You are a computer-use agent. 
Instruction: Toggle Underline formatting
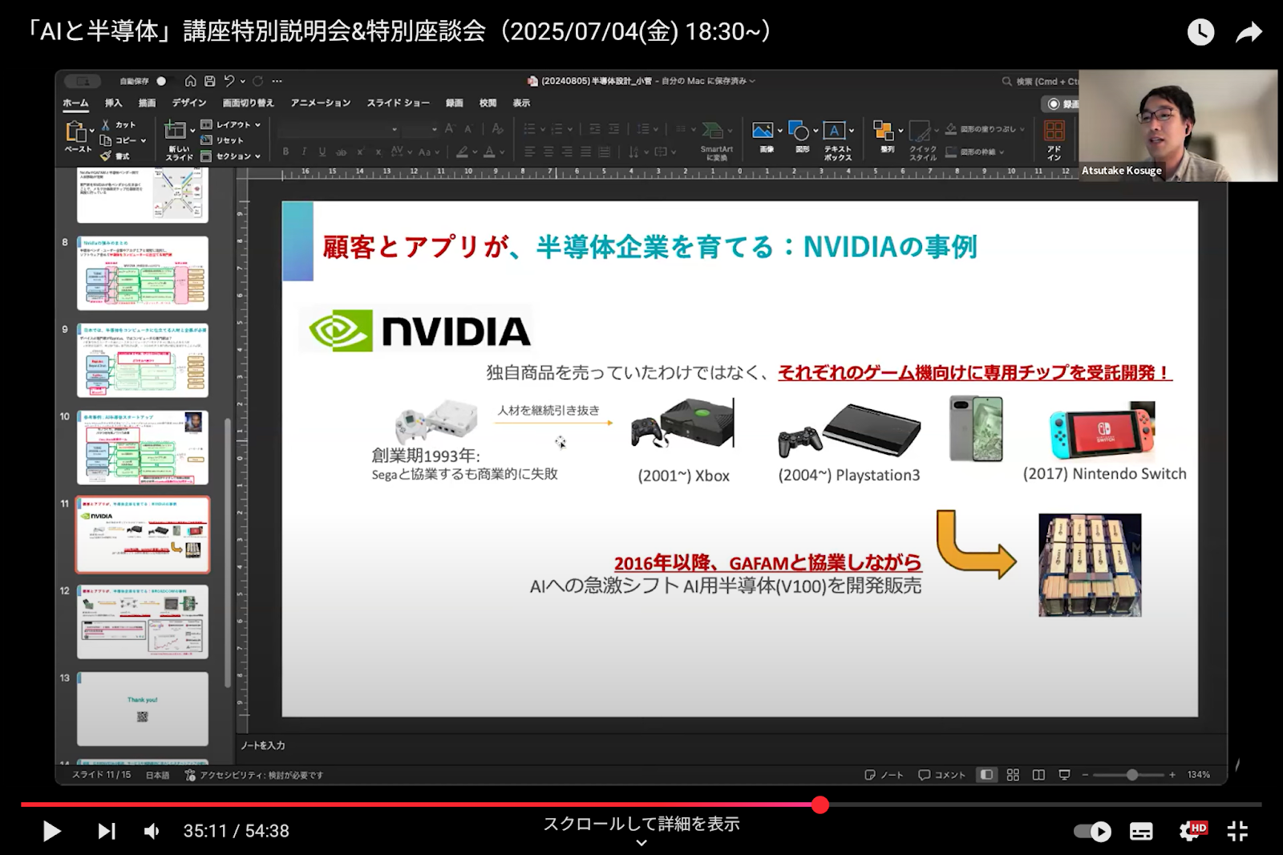click(x=322, y=152)
